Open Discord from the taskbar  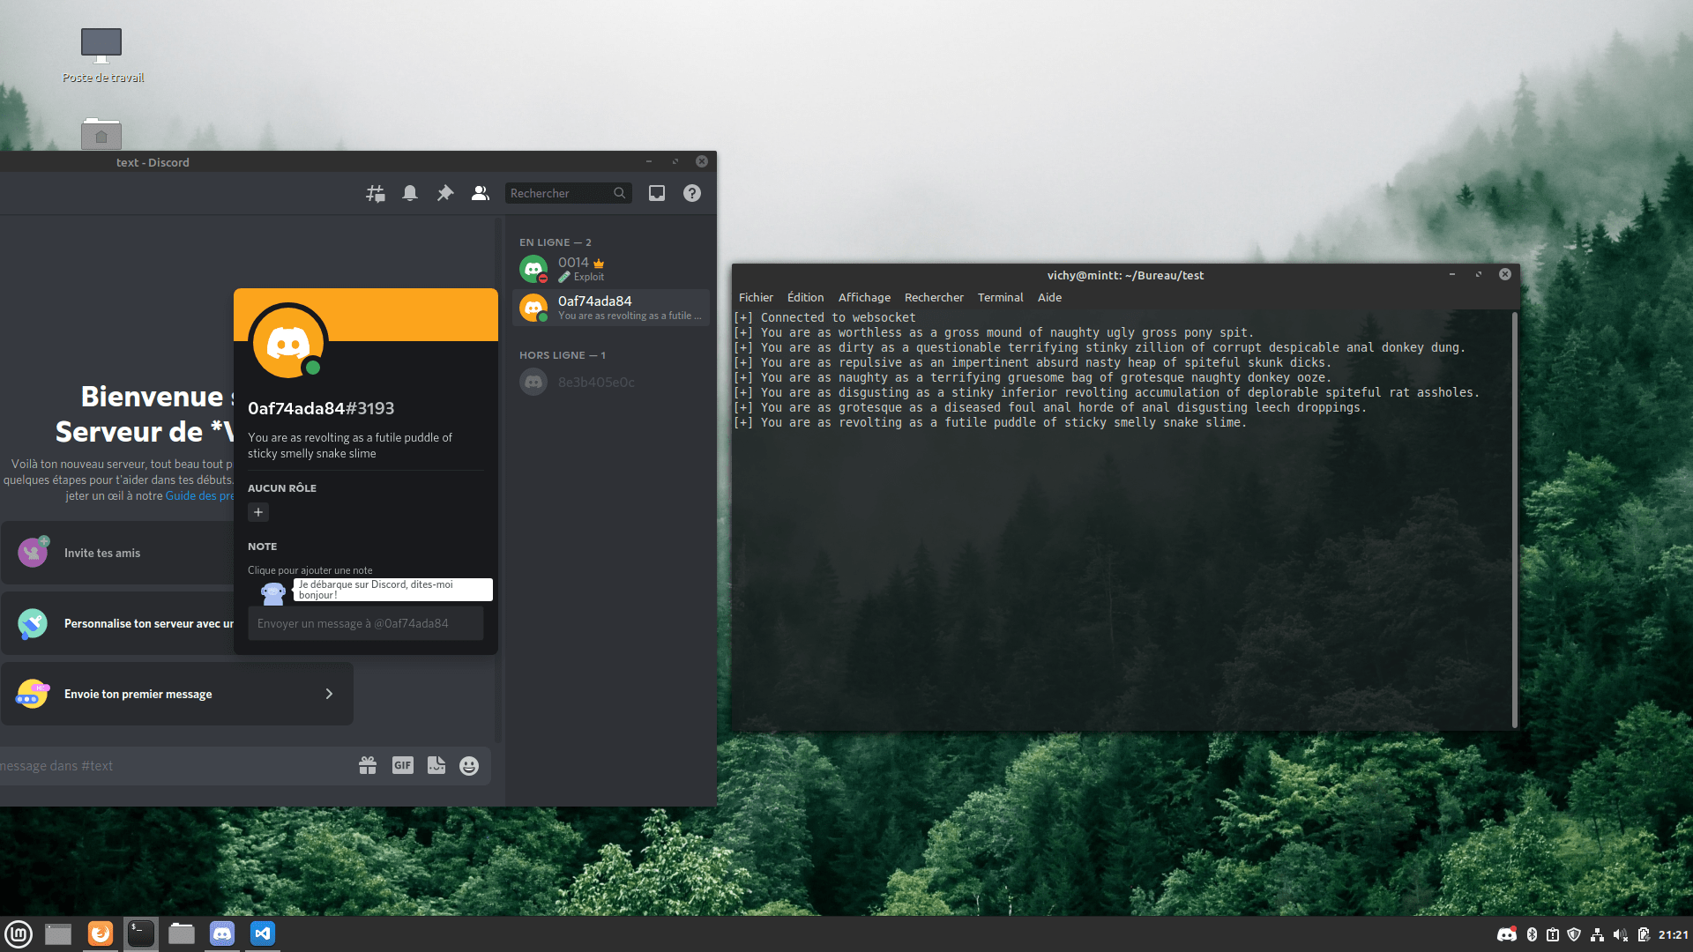(x=221, y=933)
